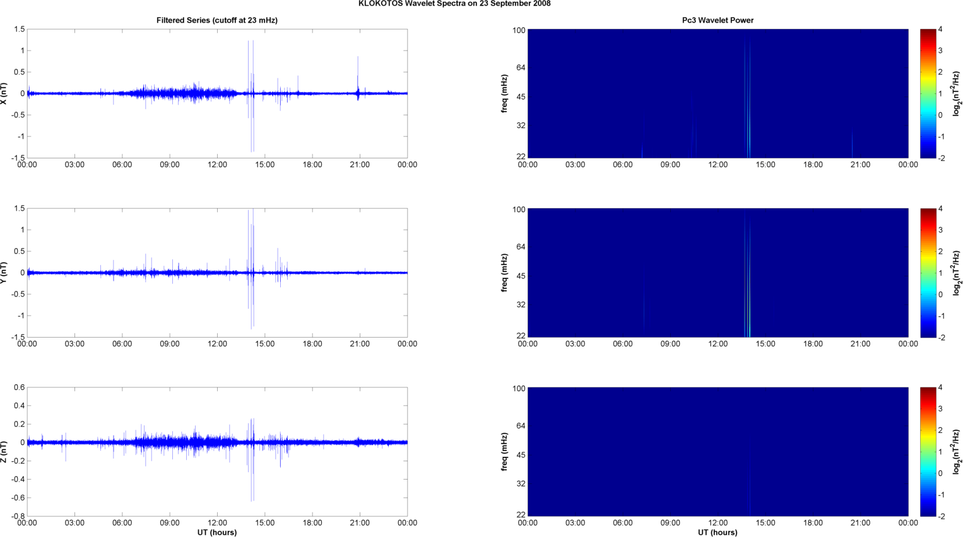Click the red end of the top colorbar
Viewport: 963px width, 537px height.
(928, 34)
